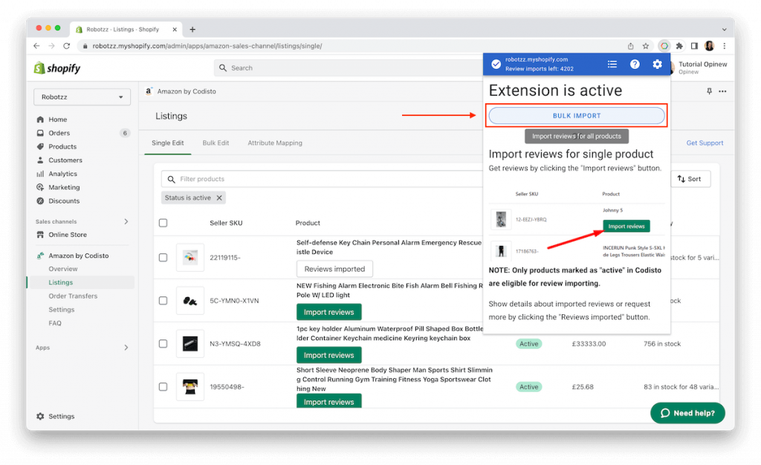Click the BULK IMPORT button
Viewport: 761px width, 465px height.
click(x=577, y=116)
